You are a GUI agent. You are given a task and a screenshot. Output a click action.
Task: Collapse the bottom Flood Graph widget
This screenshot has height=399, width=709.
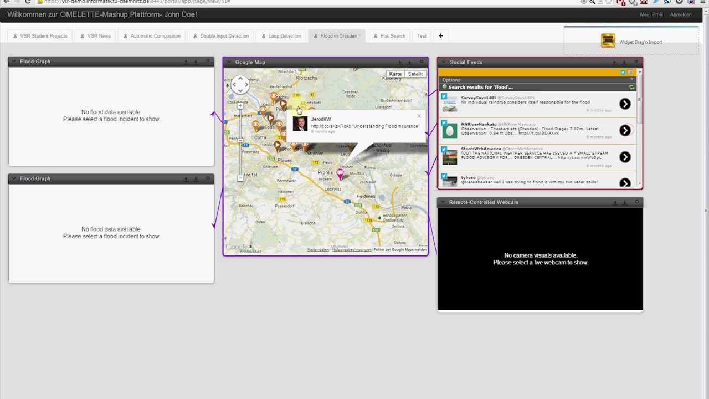click(14, 178)
